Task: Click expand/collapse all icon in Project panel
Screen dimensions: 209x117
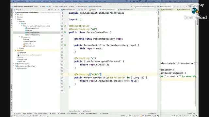Action: click(52, 10)
